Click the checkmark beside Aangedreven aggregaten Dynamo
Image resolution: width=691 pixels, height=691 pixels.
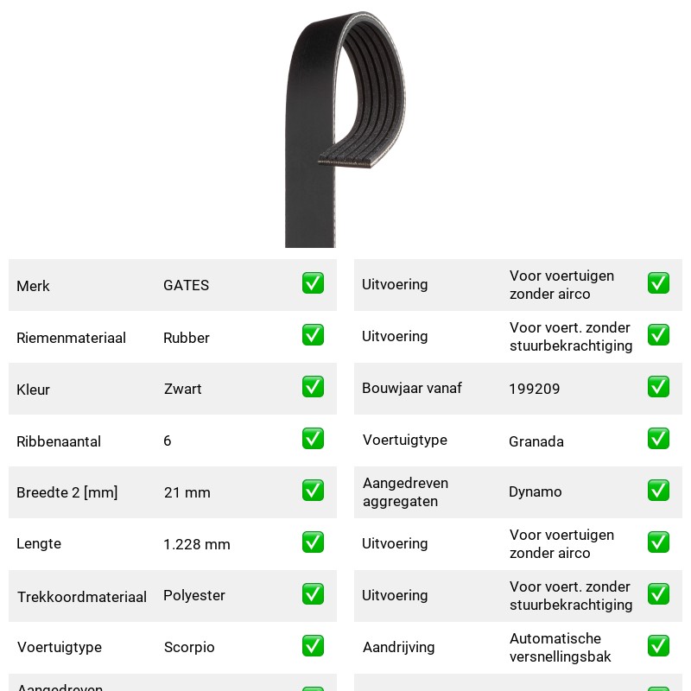point(658,491)
